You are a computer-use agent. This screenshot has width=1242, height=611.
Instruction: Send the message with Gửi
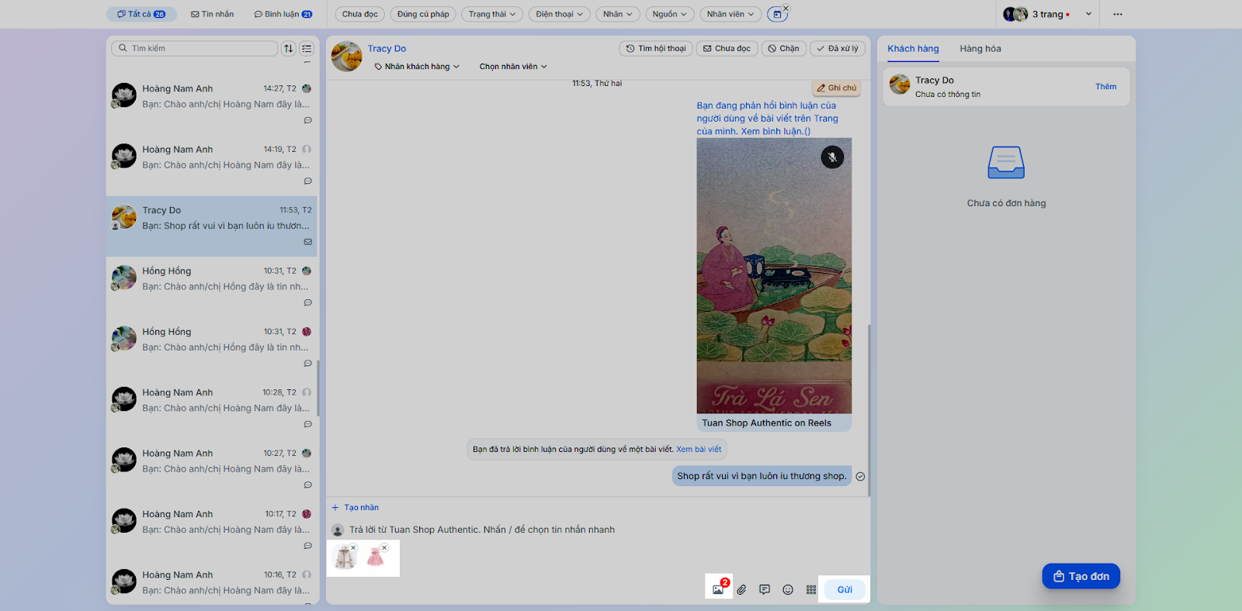click(x=845, y=590)
